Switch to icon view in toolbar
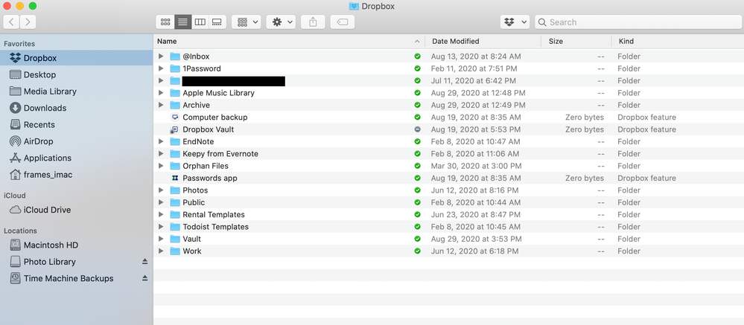This screenshot has width=744, height=325. click(x=165, y=22)
